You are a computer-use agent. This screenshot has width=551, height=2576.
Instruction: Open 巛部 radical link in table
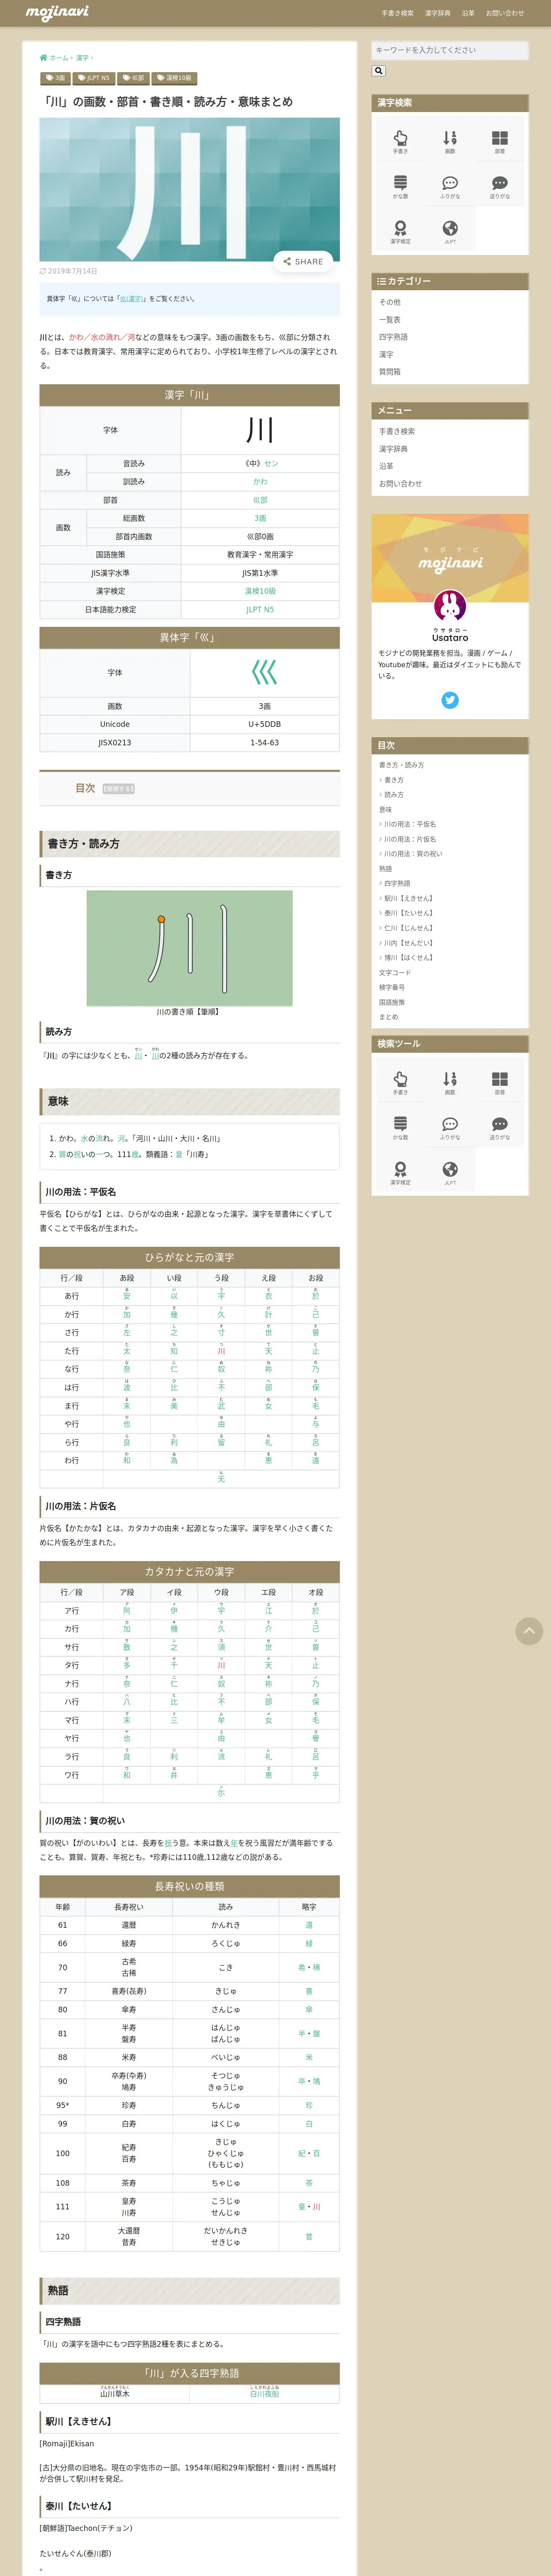tap(260, 500)
